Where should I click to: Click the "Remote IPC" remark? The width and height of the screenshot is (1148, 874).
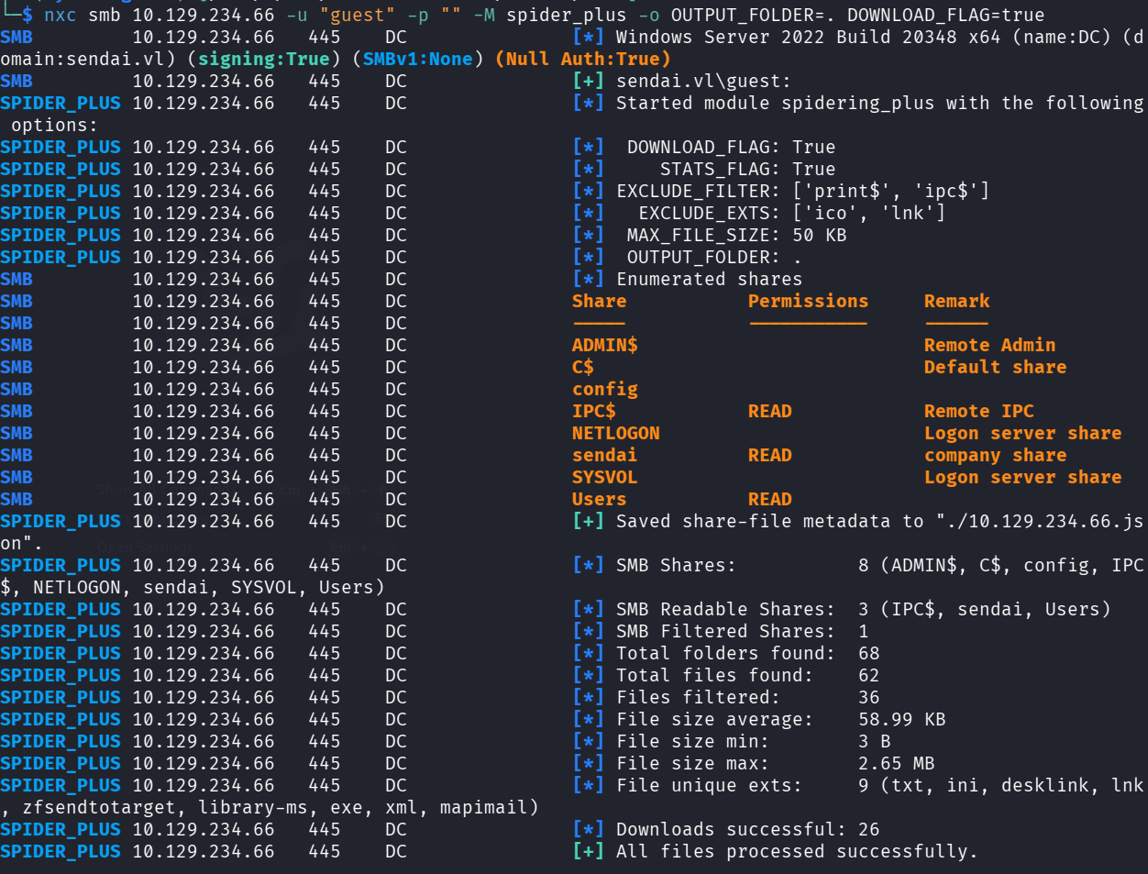pyautogui.click(x=979, y=411)
